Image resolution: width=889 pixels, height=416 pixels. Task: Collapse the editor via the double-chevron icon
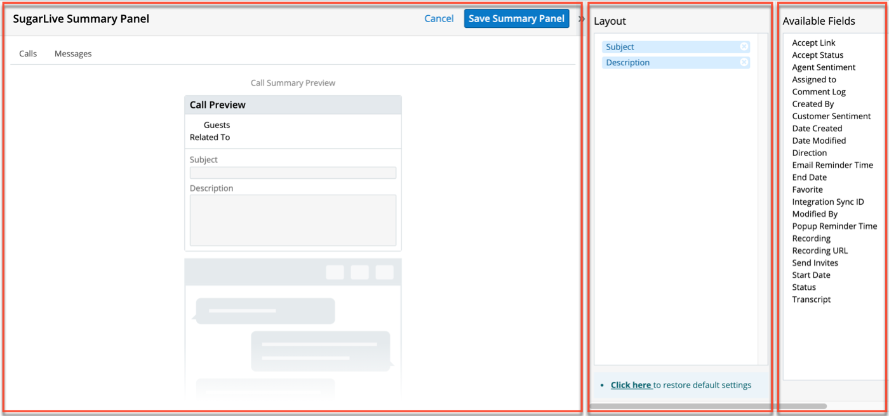582,18
